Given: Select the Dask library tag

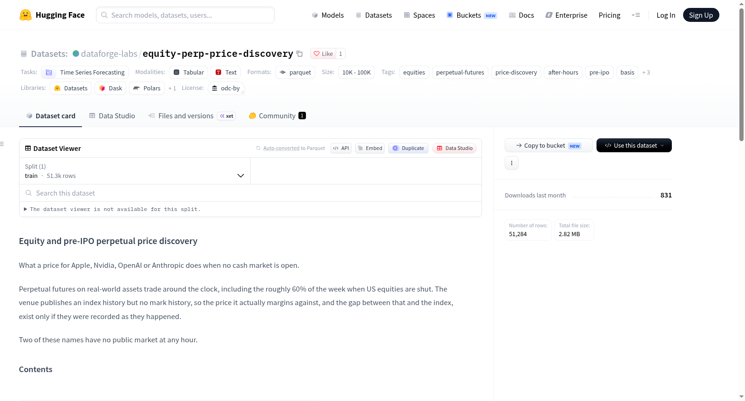Looking at the screenshot, I should click(x=110, y=88).
